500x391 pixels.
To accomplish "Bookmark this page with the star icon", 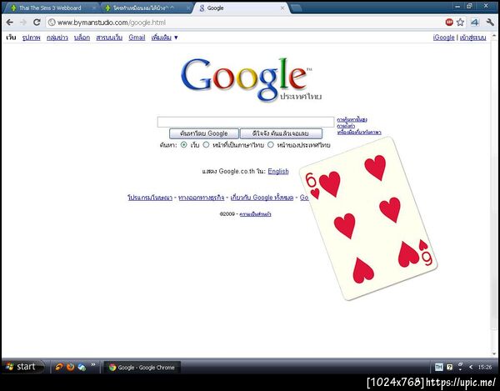I will (460, 22).
